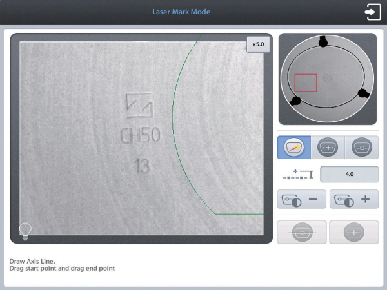This screenshot has height=290, width=387.
Task: Click the top black clamp on lens overview
Action: [323, 41]
